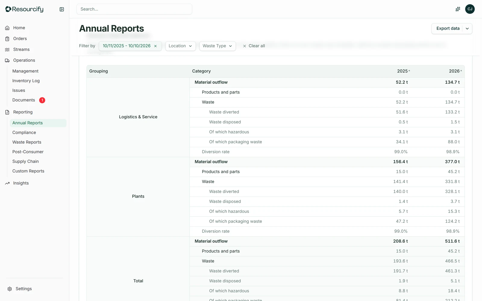Screen dimensions: 482x301
Task: Click the Documents notification badge
Action: pyautogui.click(x=42, y=100)
